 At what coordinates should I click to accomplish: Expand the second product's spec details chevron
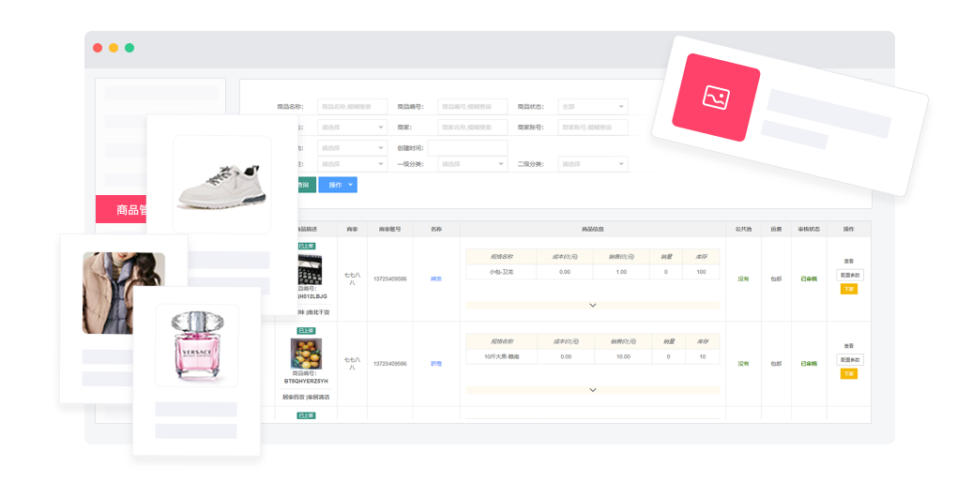pyautogui.click(x=592, y=389)
